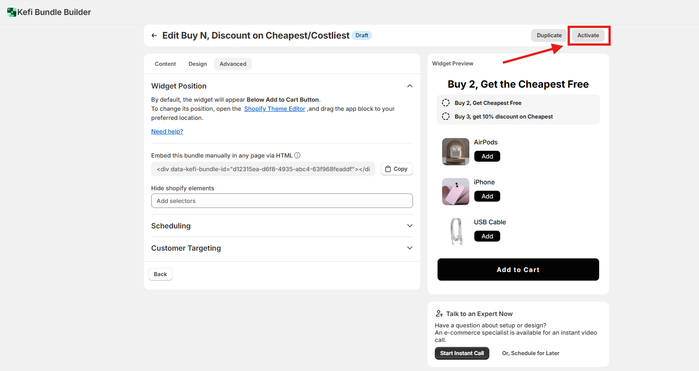Select Buy 2, Get Cheapest Free option
This screenshot has height=371, width=699.
[x=446, y=103]
